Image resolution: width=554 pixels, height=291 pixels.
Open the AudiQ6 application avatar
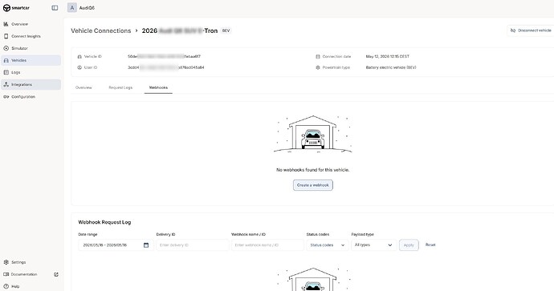[72, 8]
